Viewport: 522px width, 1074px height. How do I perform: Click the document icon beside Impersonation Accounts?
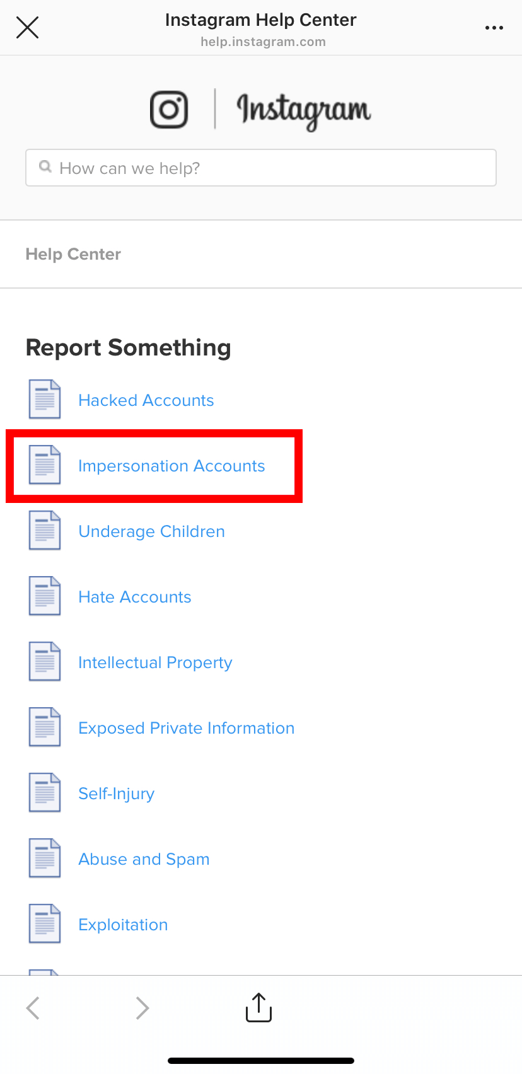click(44, 465)
